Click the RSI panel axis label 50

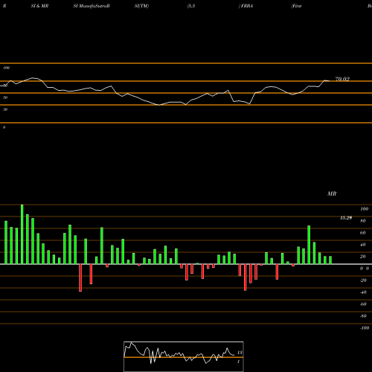point(5,97)
